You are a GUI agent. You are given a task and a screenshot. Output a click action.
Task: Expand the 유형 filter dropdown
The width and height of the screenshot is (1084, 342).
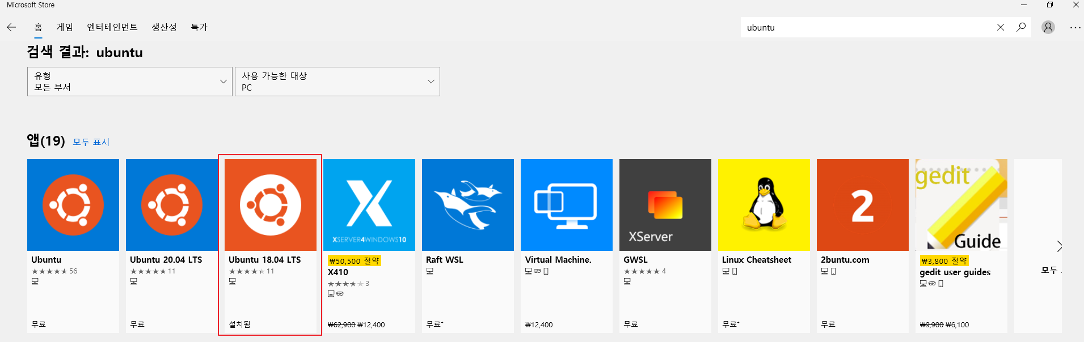(130, 82)
